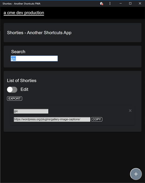Copy the wordpress gallery-image-captions URL

click(97, 119)
